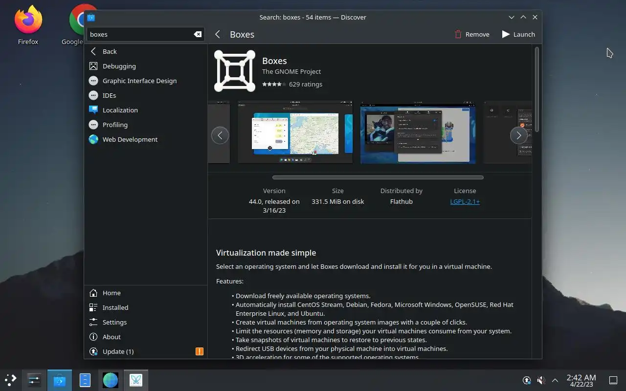Open the Debugging category

(x=146, y=66)
